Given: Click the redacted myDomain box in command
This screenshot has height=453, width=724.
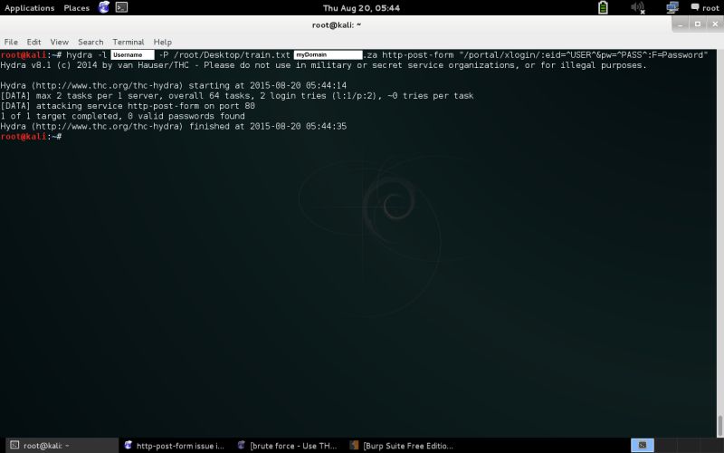Looking at the screenshot, I should tap(329, 55).
